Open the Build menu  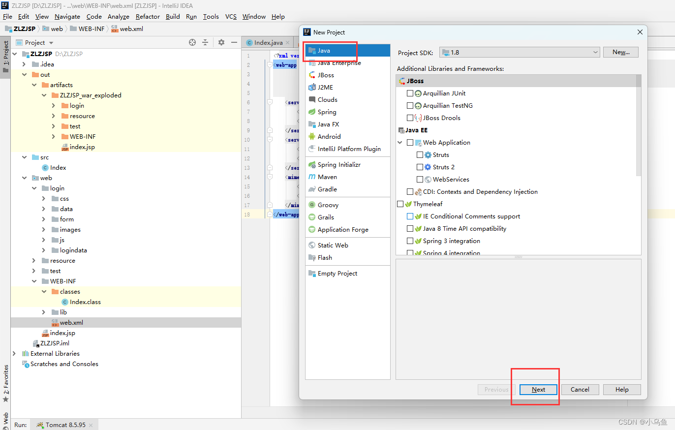(x=173, y=17)
